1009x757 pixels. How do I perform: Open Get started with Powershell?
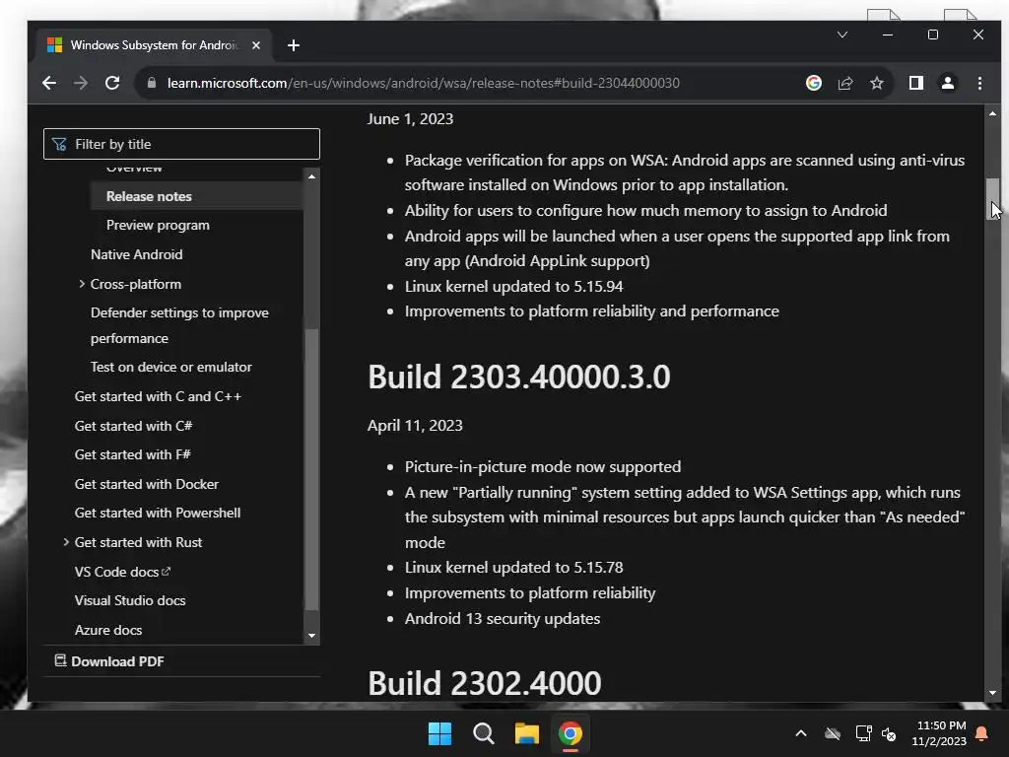pyautogui.click(x=158, y=513)
